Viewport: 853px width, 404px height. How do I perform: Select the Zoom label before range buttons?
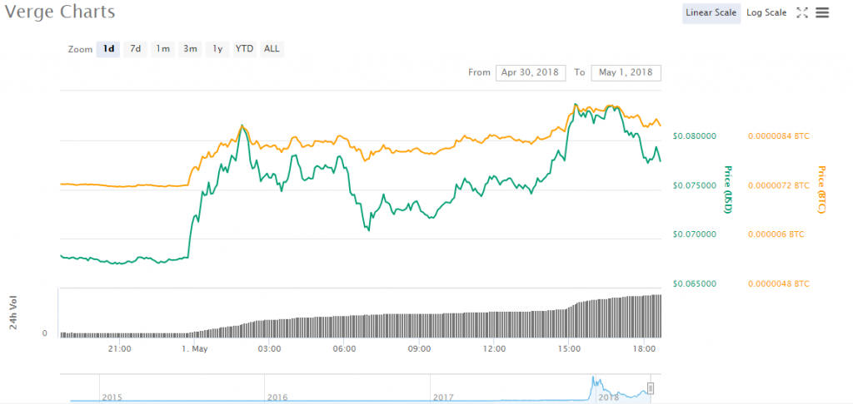(x=80, y=49)
